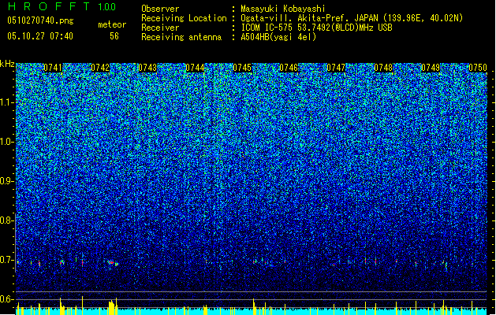Click the Receiving Location field label
The height and width of the screenshot is (315, 496).
click(184, 18)
